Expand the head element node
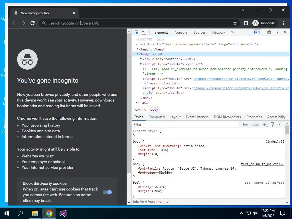 tap(138, 49)
